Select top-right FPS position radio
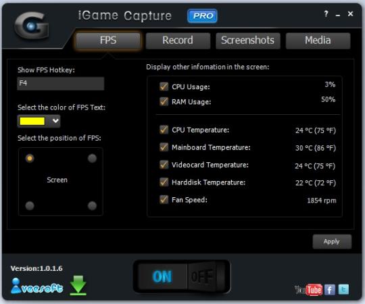Screen dimensions: 365x304 point(92,158)
